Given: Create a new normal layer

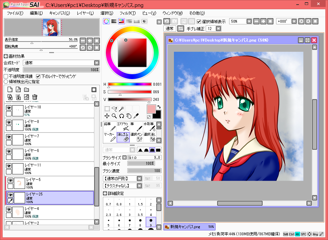Looking at the screenshot, I should coord(10,90).
